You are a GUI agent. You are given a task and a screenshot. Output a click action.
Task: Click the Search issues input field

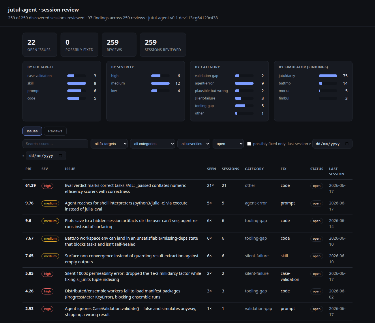(x=55, y=144)
